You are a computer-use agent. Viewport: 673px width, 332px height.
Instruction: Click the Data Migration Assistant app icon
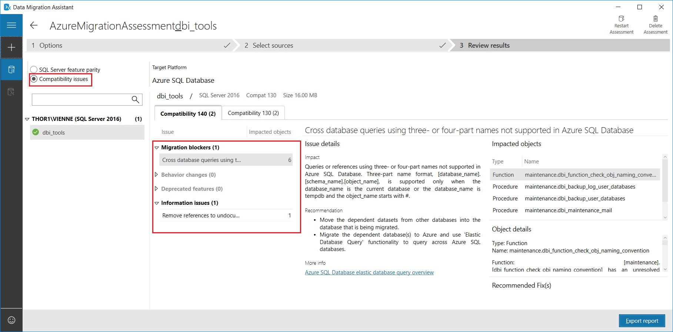coord(7,7)
